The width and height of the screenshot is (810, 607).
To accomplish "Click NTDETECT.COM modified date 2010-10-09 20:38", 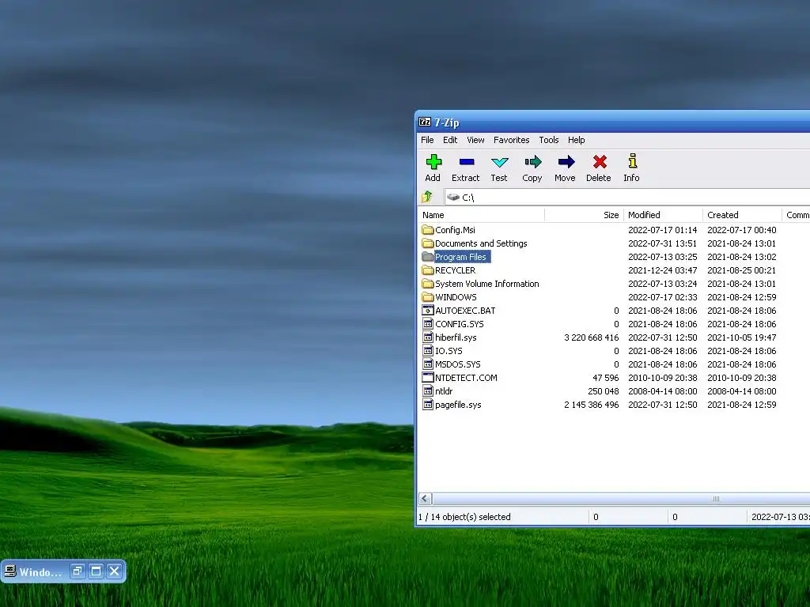I will tap(663, 378).
